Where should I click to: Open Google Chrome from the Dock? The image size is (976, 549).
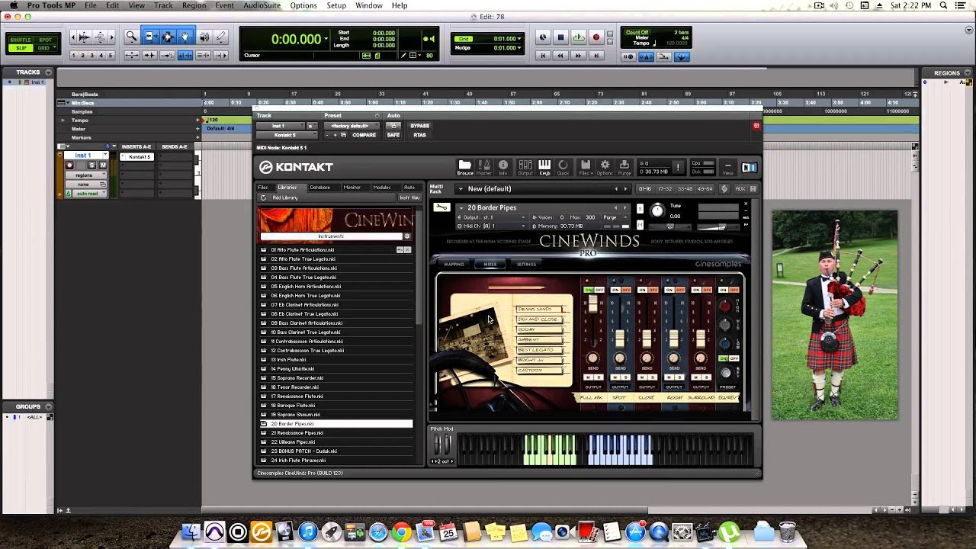point(402,532)
